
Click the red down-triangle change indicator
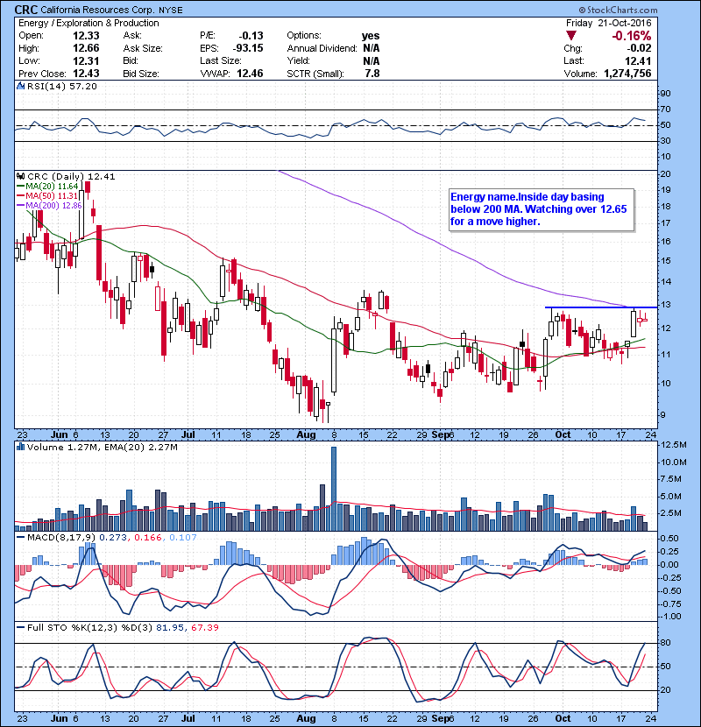[571, 35]
